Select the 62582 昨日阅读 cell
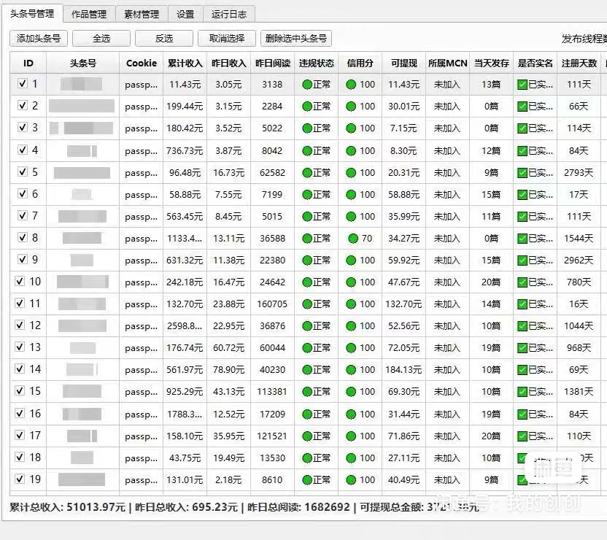Screen dimensions: 607x540 [x=273, y=173]
